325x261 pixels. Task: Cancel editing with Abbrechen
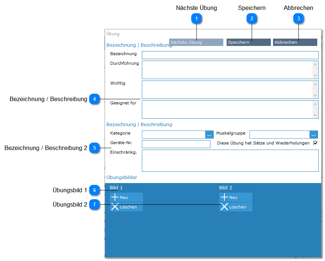click(x=295, y=42)
